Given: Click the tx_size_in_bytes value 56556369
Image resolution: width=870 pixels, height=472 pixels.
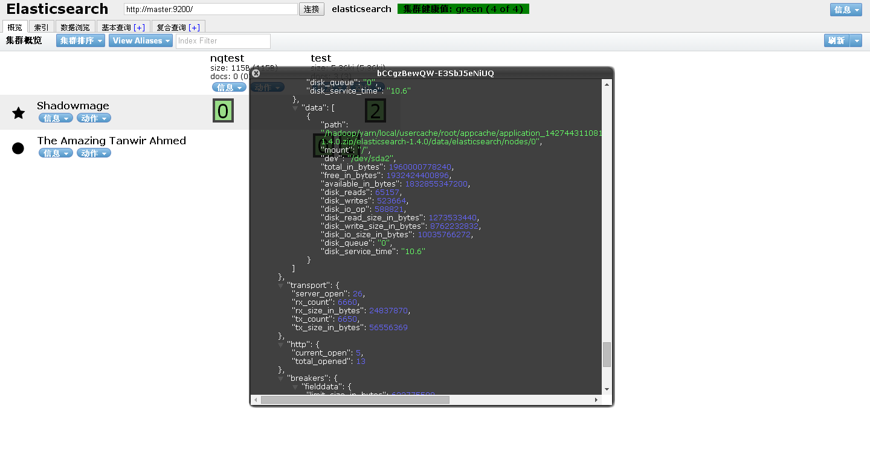Looking at the screenshot, I should point(388,328).
